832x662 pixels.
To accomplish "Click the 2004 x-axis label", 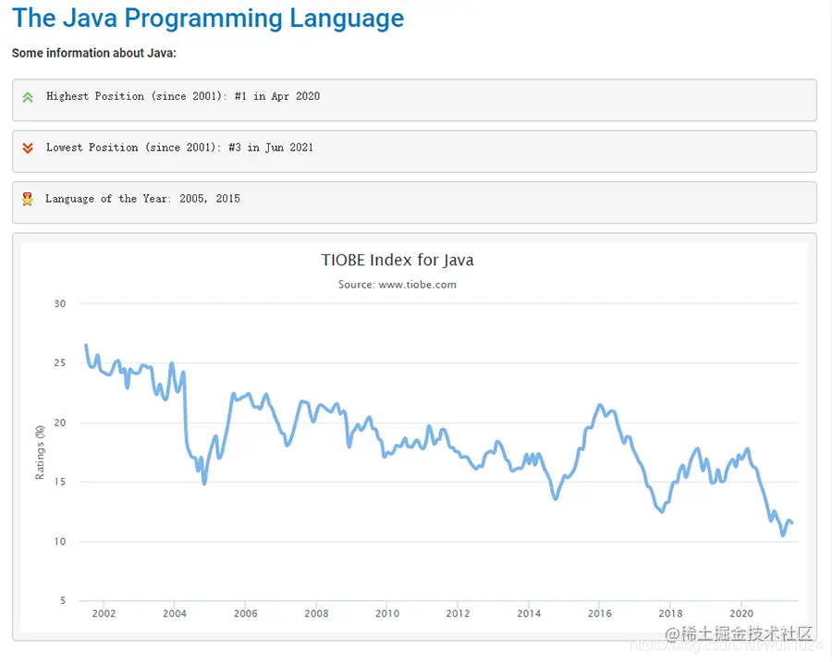I will click(x=175, y=614).
